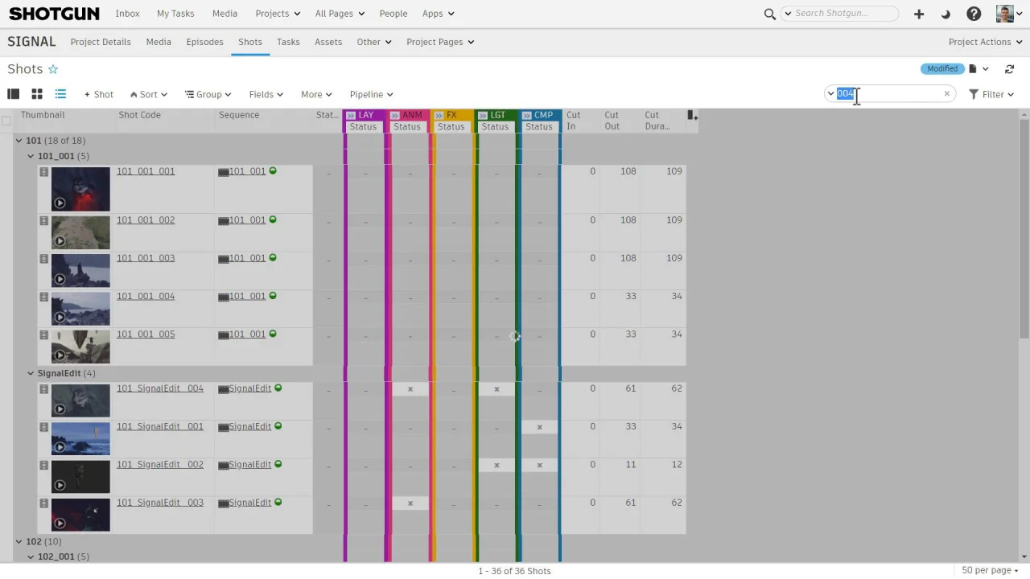The height and width of the screenshot is (579, 1030).
Task: Open My Tasks
Action: tap(175, 14)
